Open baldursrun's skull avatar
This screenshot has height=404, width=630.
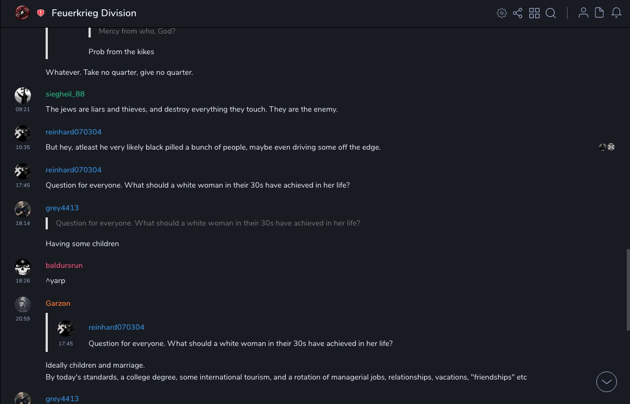[x=23, y=267]
